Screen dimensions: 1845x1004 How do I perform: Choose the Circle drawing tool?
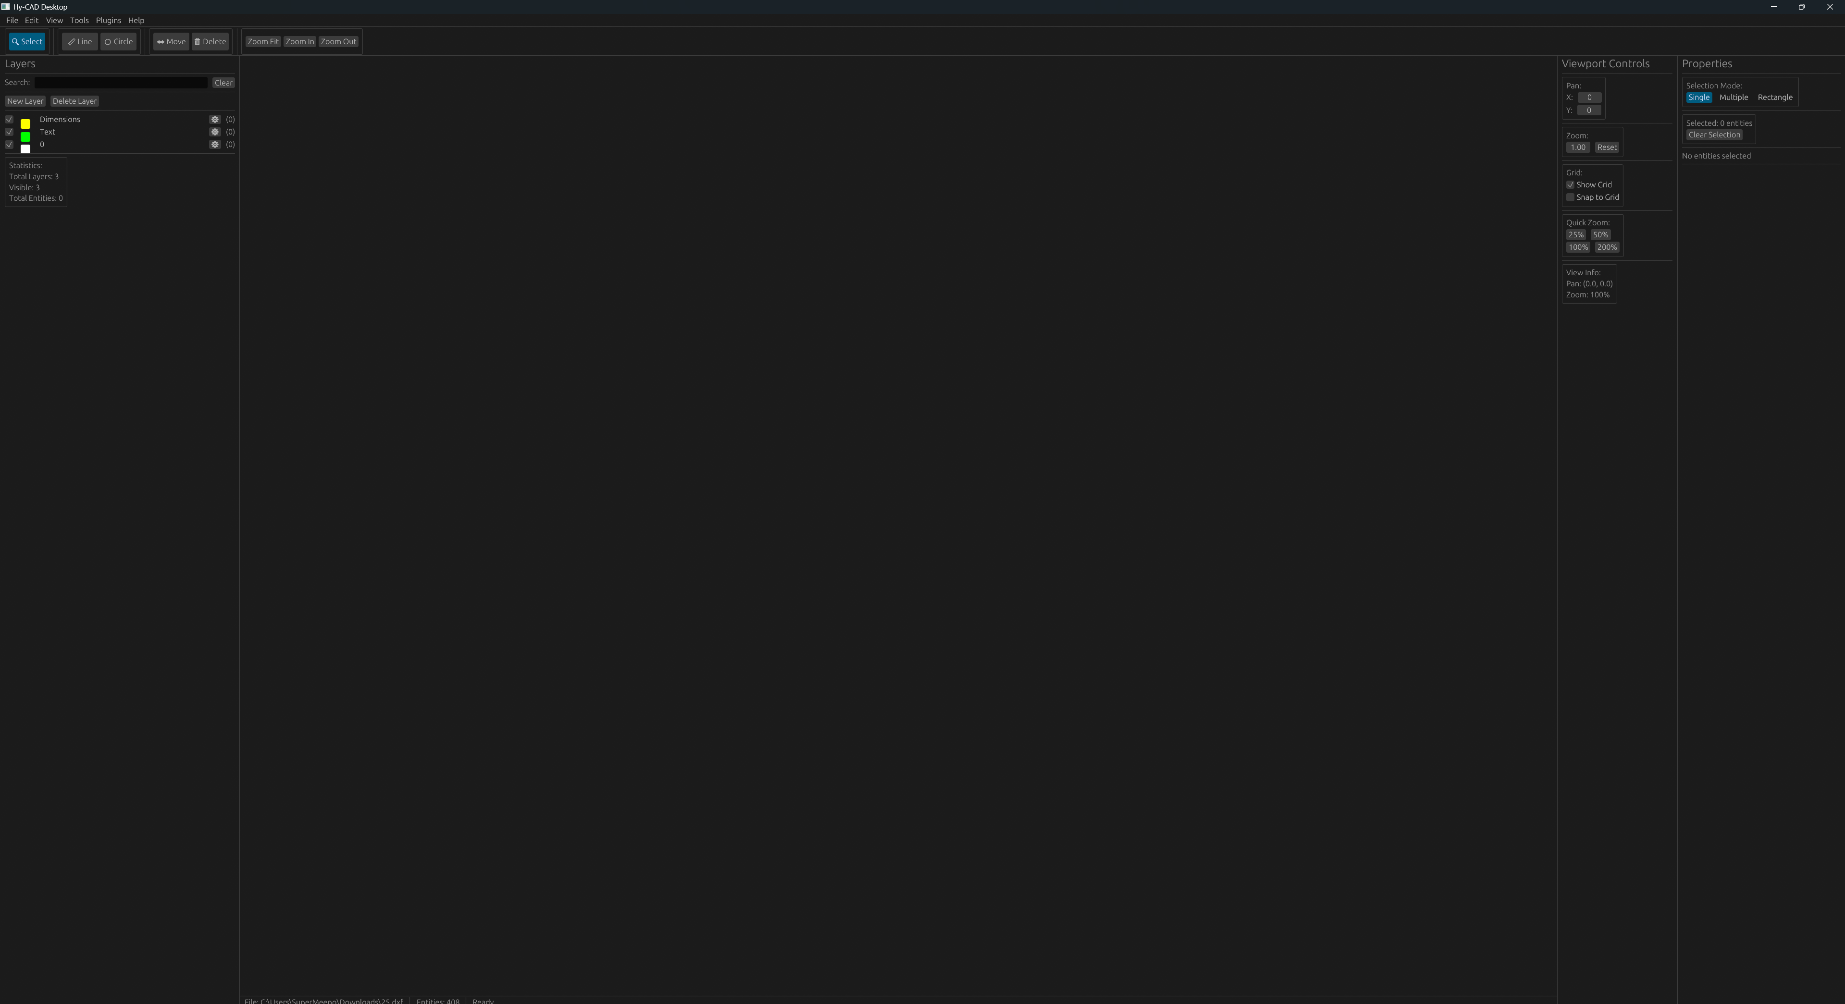tap(118, 41)
